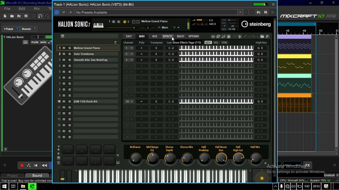Mute the HALion Sonic track in Mixcraft
Image resolution: width=339 pixels, height=190 pixels.
click(35, 42)
